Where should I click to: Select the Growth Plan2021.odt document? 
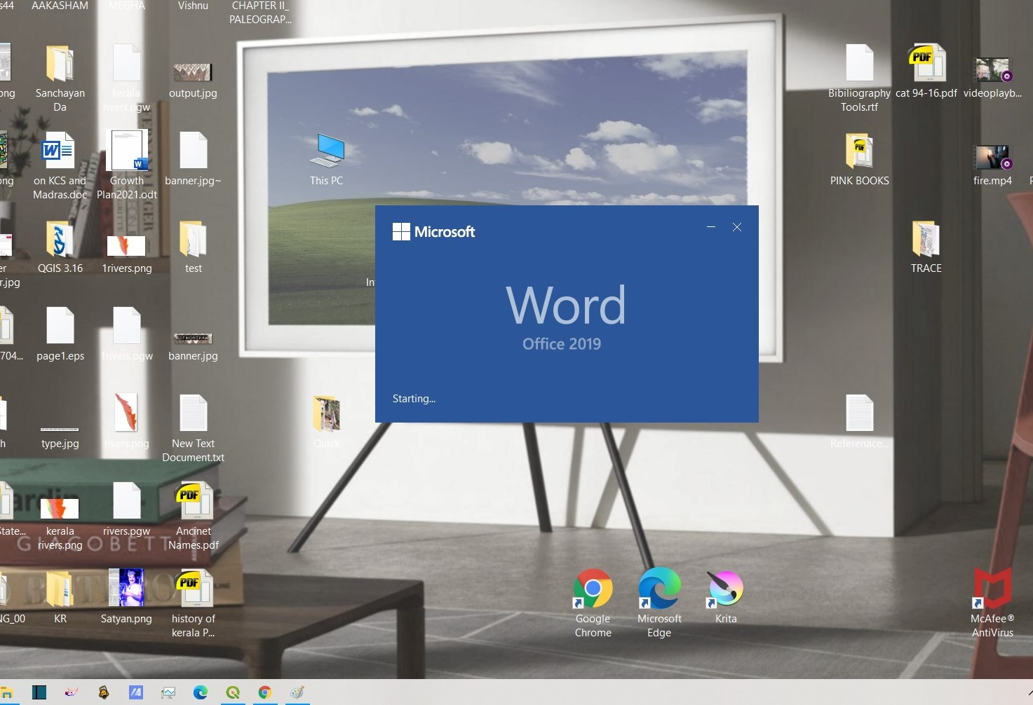[x=127, y=151]
